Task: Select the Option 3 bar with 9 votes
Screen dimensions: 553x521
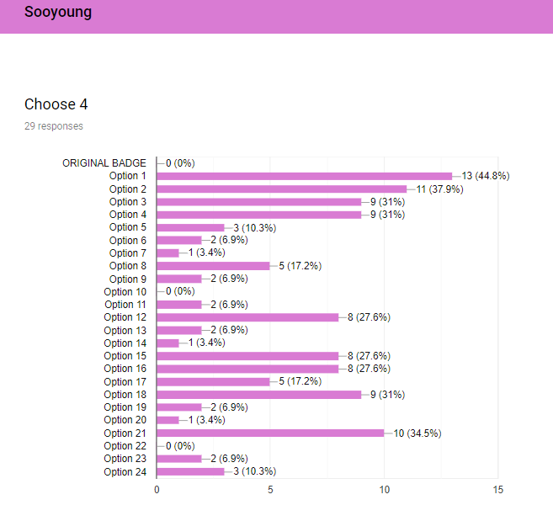Action: click(259, 202)
